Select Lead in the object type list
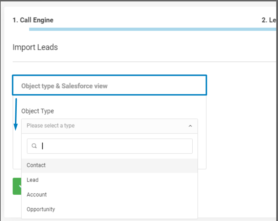The image size is (278, 221). click(x=33, y=180)
